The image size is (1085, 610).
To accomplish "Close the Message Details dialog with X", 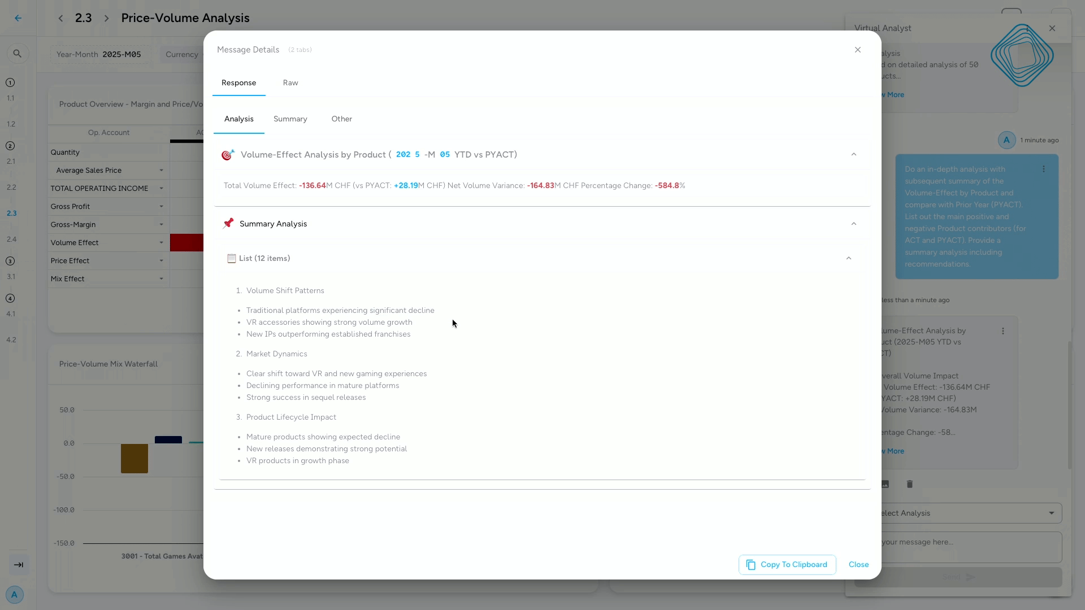I will click(x=858, y=50).
